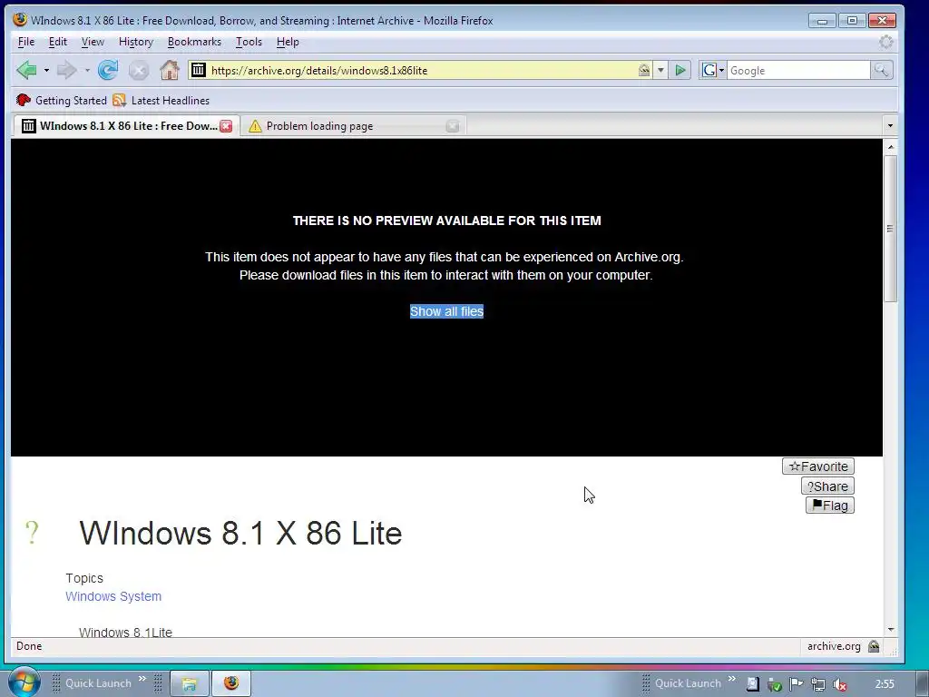929x697 pixels.
Task: Click the page title WIndows 8.1 X 86 Lite
Action: [240, 533]
